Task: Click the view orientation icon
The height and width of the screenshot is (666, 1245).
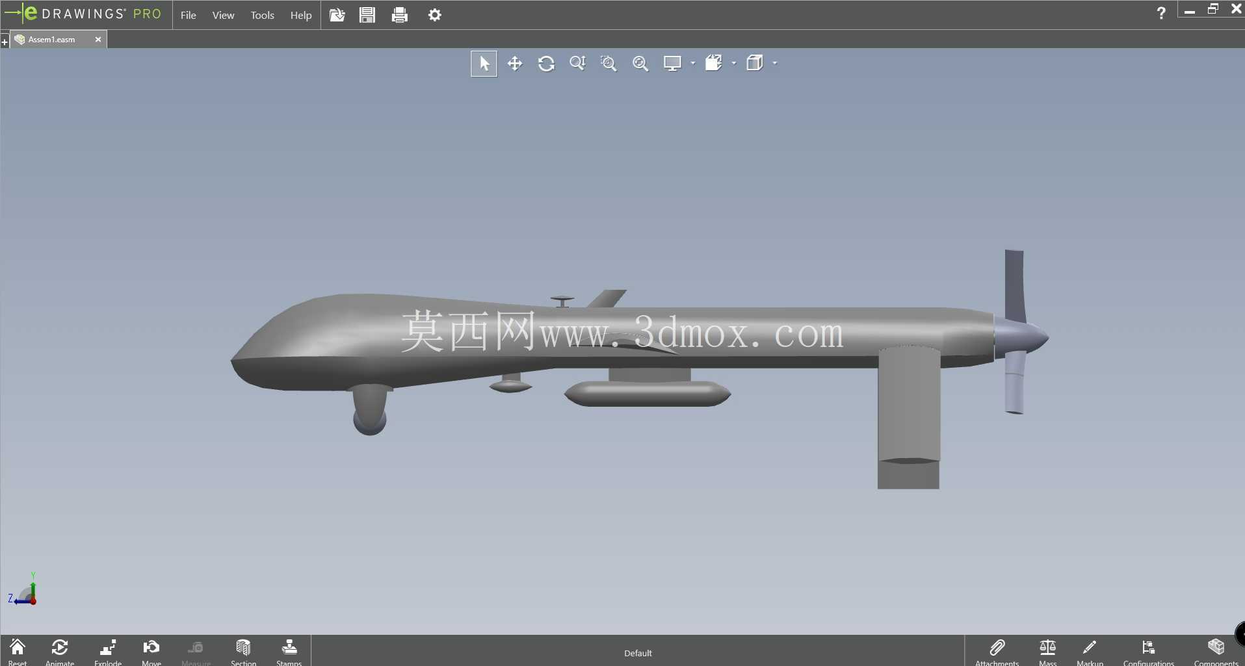Action: click(x=714, y=63)
